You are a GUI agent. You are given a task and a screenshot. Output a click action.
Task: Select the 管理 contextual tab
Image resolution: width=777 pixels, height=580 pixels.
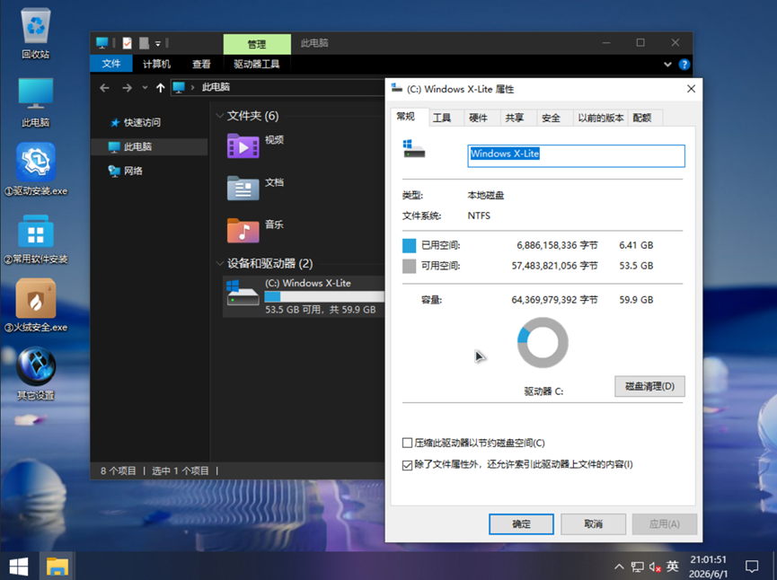(257, 44)
